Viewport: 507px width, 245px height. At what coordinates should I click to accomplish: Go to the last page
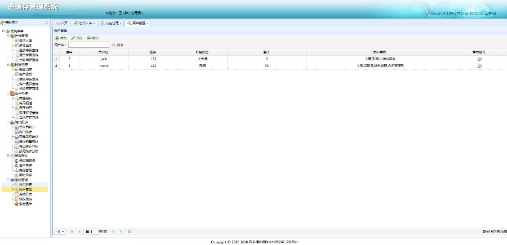pyautogui.click(x=121, y=231)
